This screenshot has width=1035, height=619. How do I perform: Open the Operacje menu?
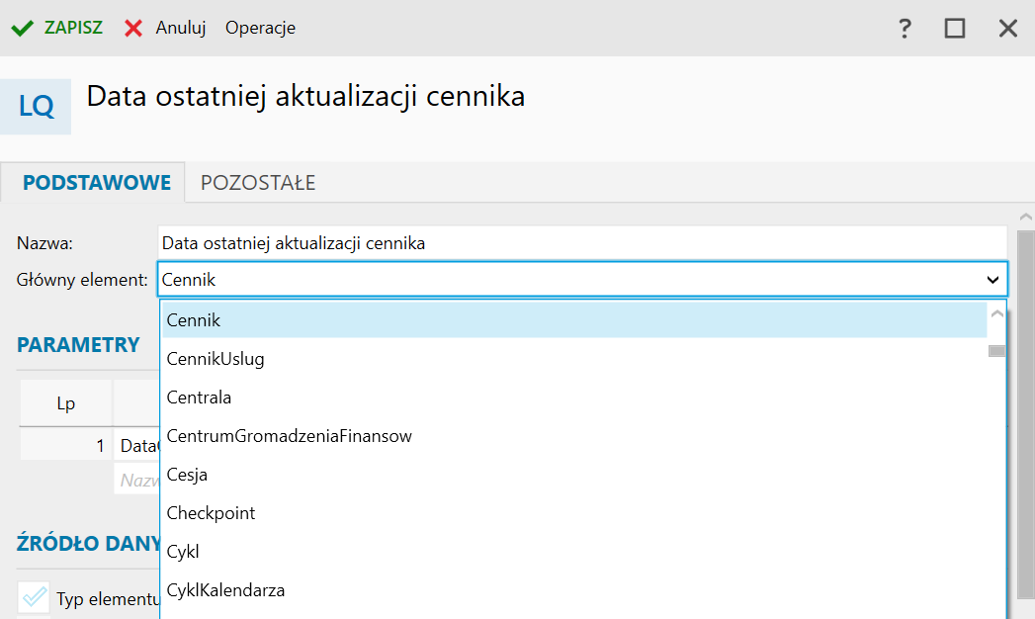pos(260,28)
